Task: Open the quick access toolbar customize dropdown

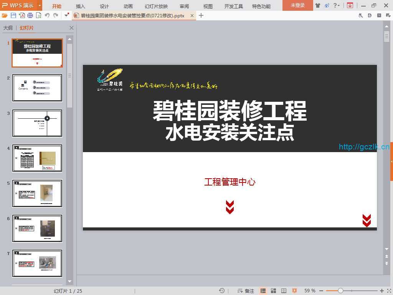Action: (x=66, y=15)
